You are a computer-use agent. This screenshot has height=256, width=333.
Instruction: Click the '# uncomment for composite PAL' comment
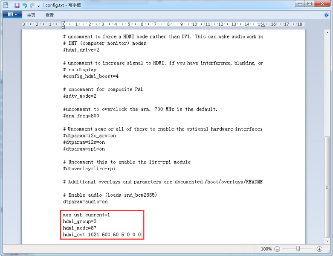pos(103,90)
